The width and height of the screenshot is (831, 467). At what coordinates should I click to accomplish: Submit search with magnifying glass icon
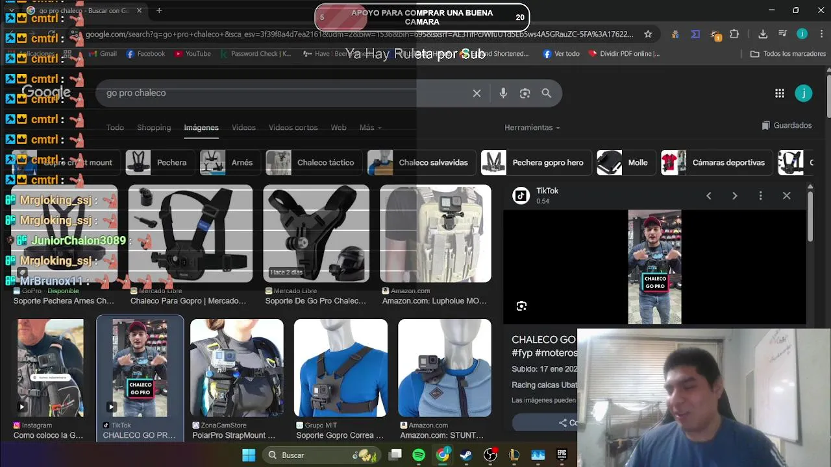(x=547, y=93)
